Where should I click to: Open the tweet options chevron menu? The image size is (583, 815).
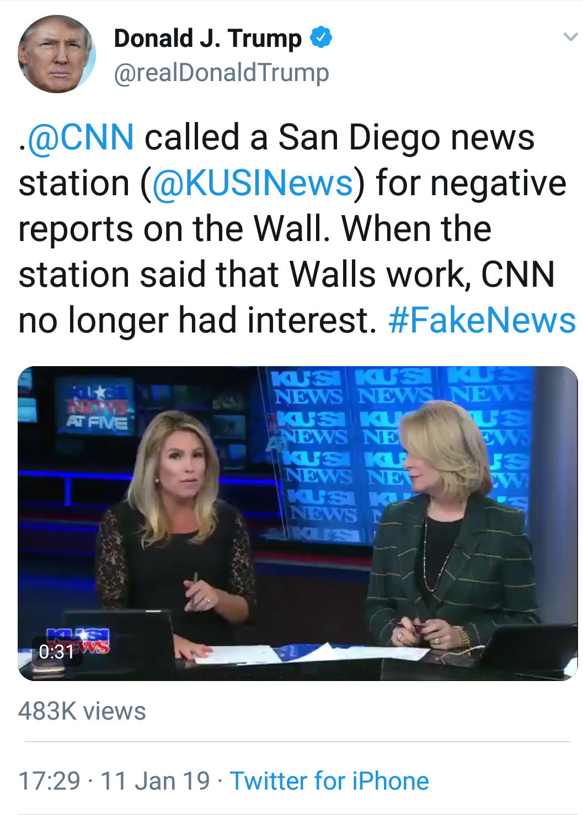[570, 37]
